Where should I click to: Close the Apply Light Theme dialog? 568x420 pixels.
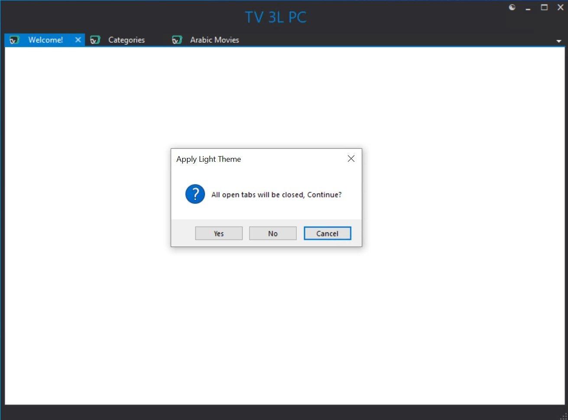coord(351,159)
